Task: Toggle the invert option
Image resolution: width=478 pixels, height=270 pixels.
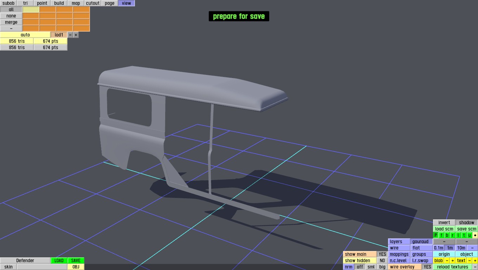Action: [x=444, y=223]
